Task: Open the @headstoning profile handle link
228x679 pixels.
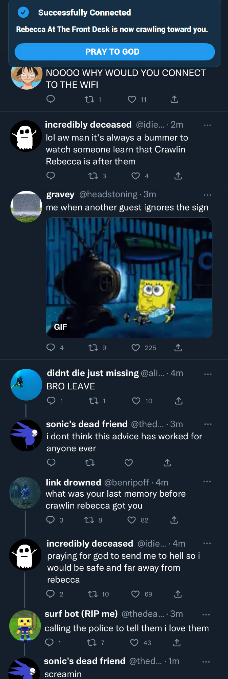Action: 108,194
